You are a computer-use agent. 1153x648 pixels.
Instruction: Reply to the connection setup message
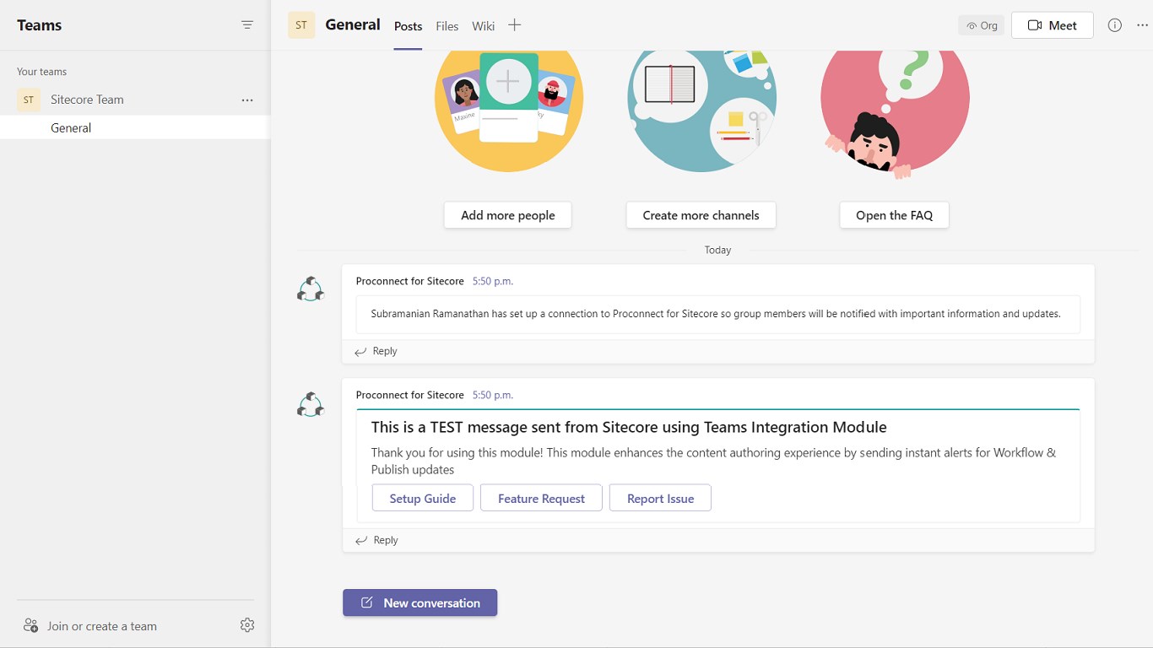point(376,351)
